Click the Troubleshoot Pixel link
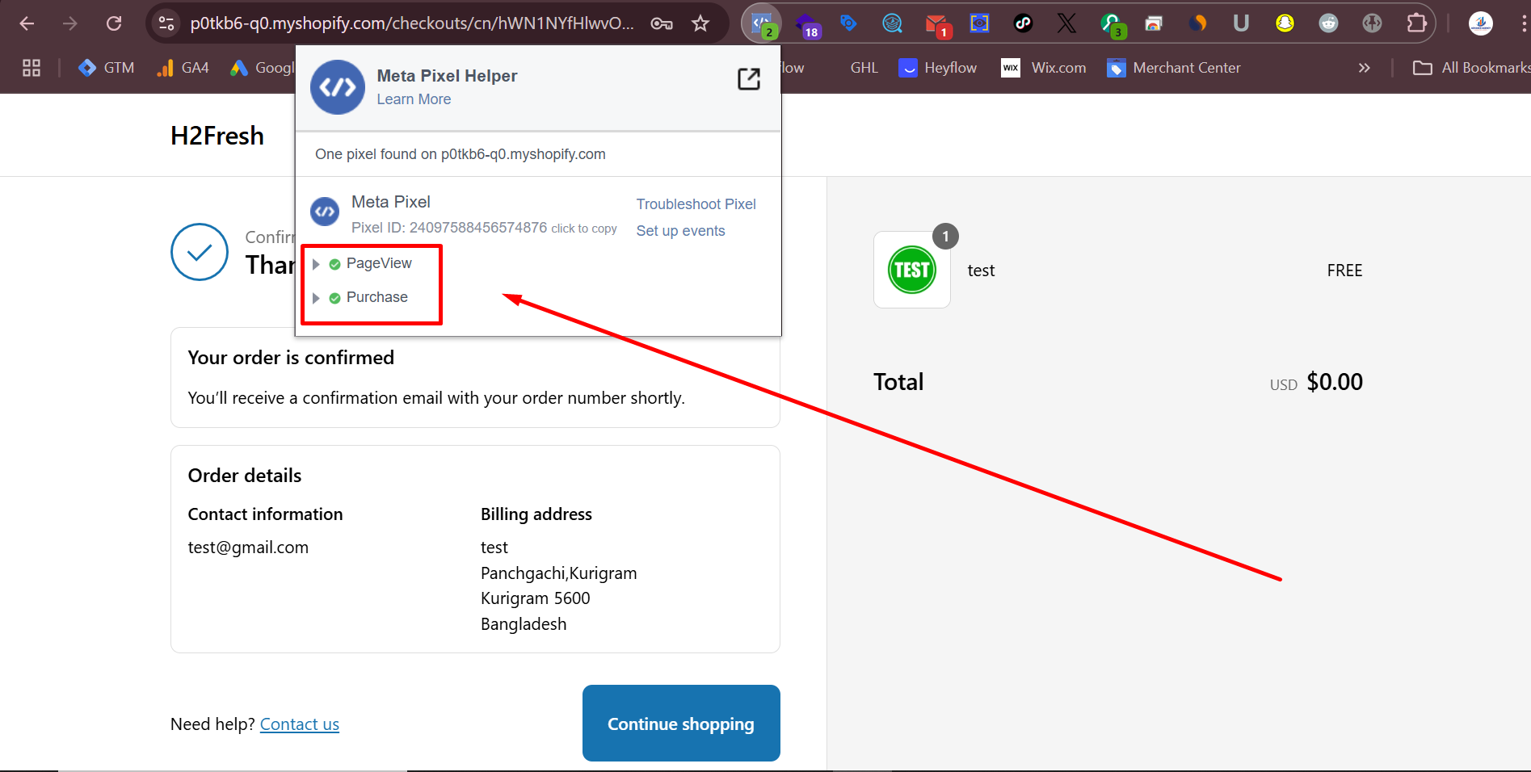 [696, 204]
